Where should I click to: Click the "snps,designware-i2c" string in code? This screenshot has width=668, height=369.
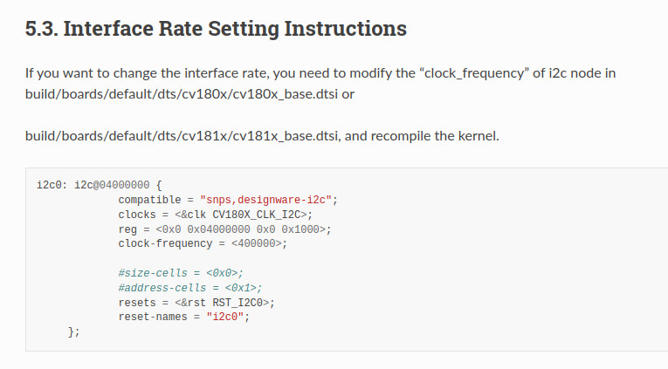pyautogui.click(x=265, y=200)
